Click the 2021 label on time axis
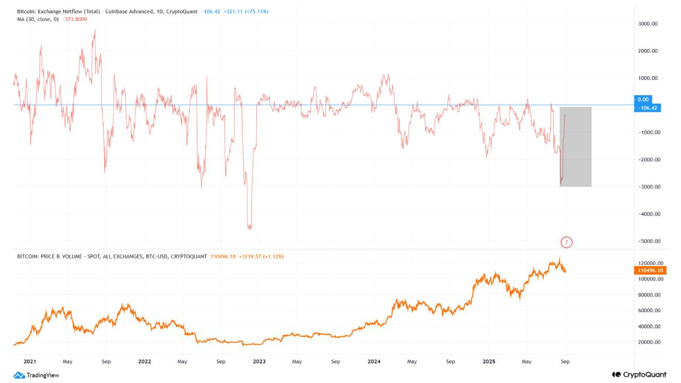 point(30,362)
